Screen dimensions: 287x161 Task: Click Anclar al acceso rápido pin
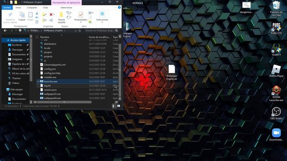(x=10, y=18)
